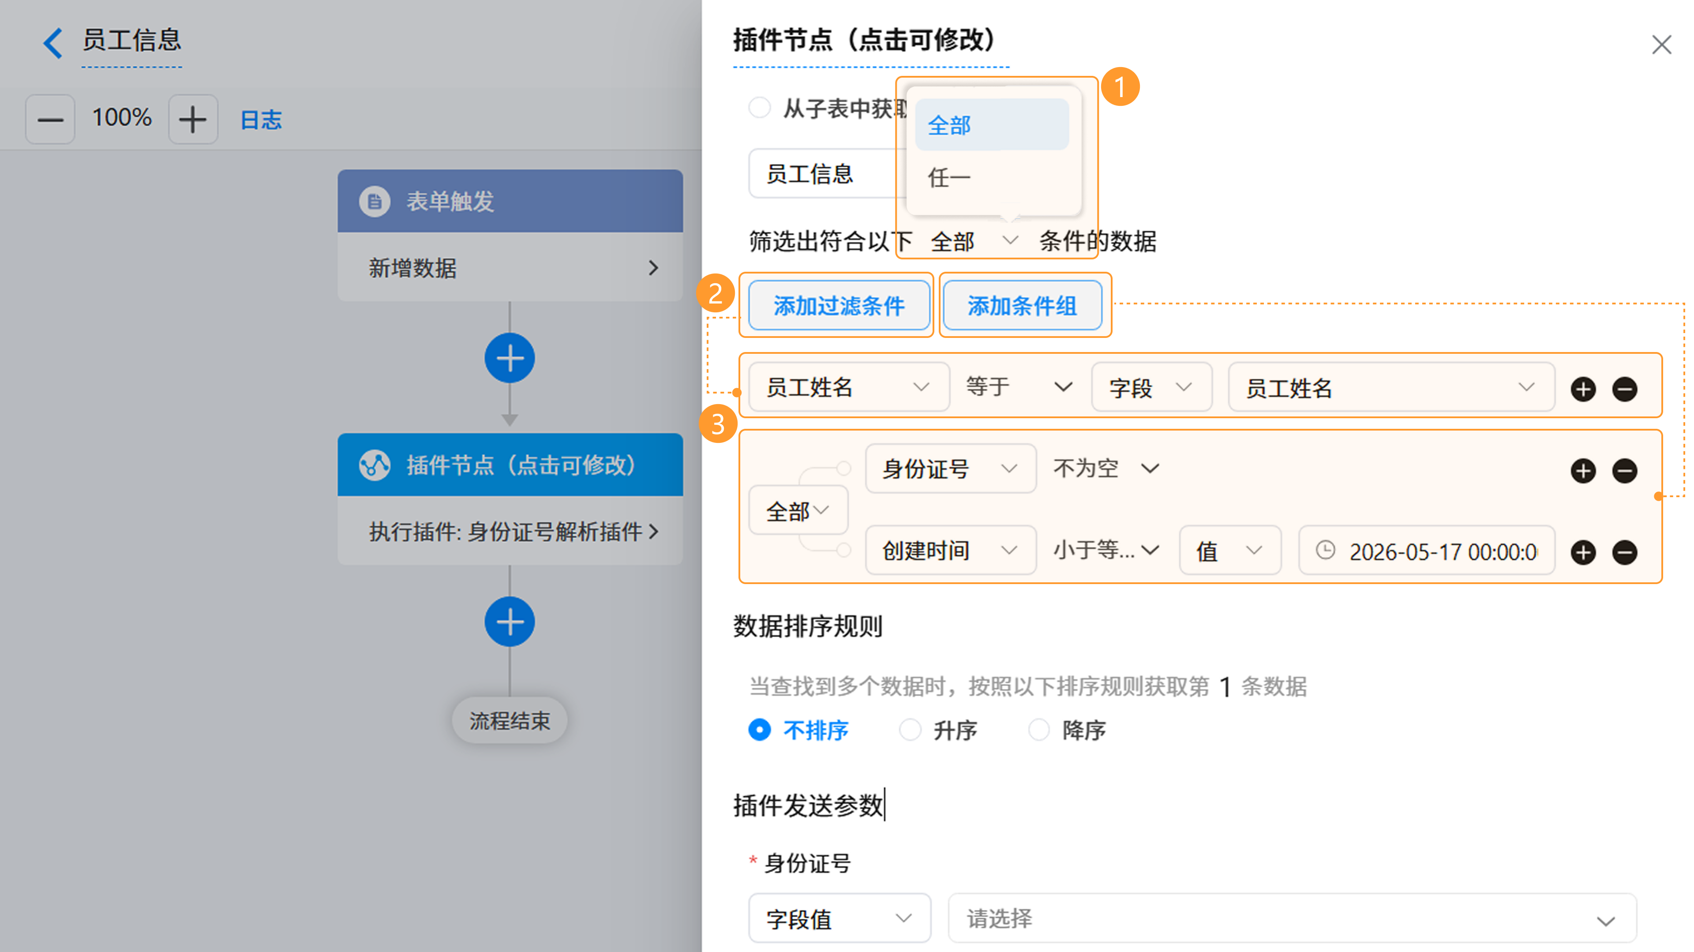Screen dimensions: 1694x952
Task: Click the 数据排序规则 section heading
Action: 808,626
